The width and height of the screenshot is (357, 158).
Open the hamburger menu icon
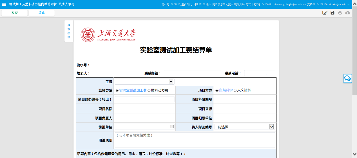click(4, 5)
